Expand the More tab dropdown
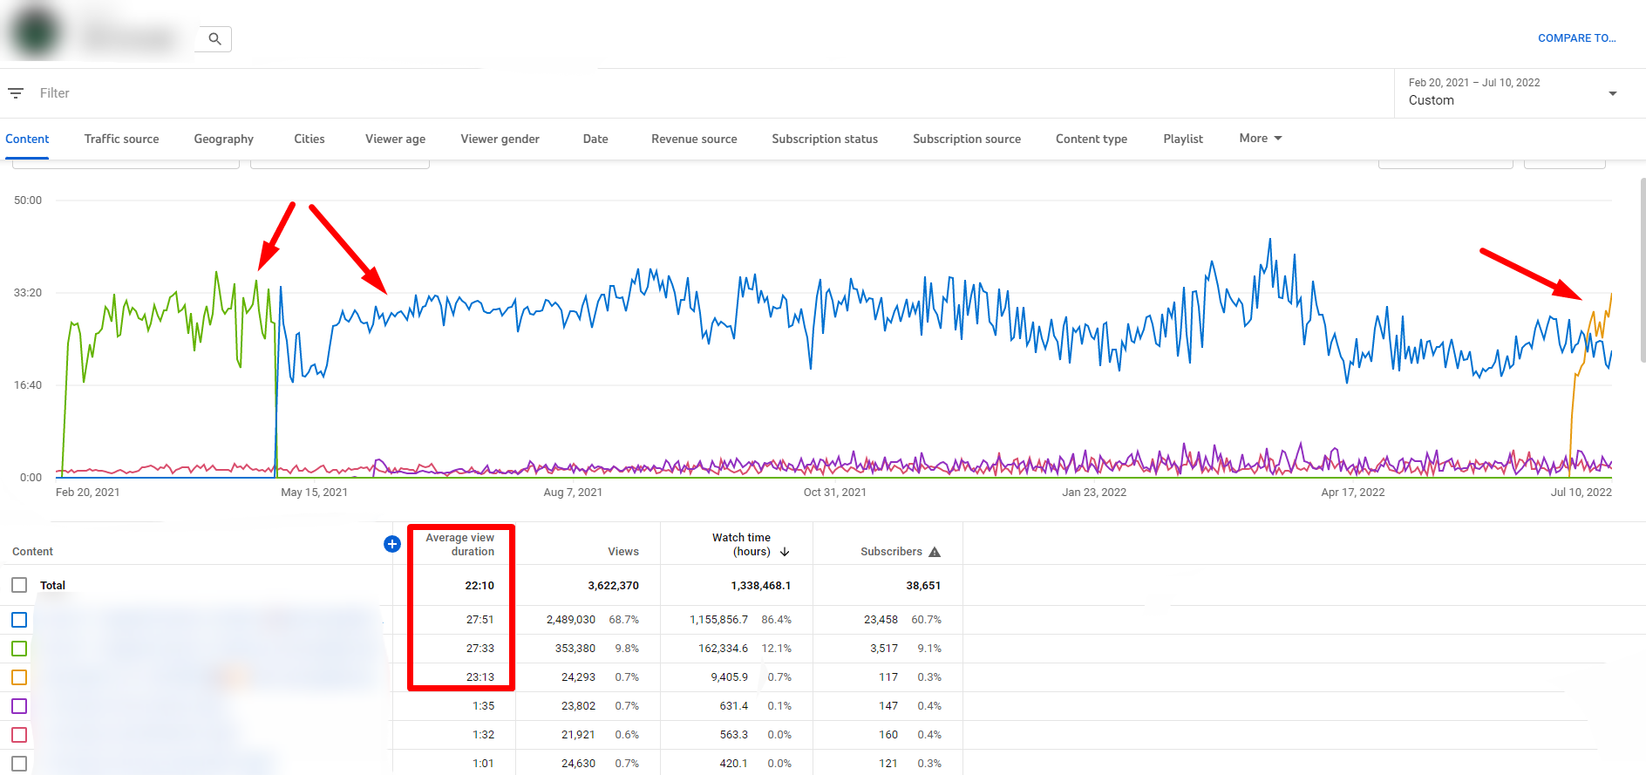Image resolution: width=1646 pixels, height=775 pixels. [x=1261, y=139]
